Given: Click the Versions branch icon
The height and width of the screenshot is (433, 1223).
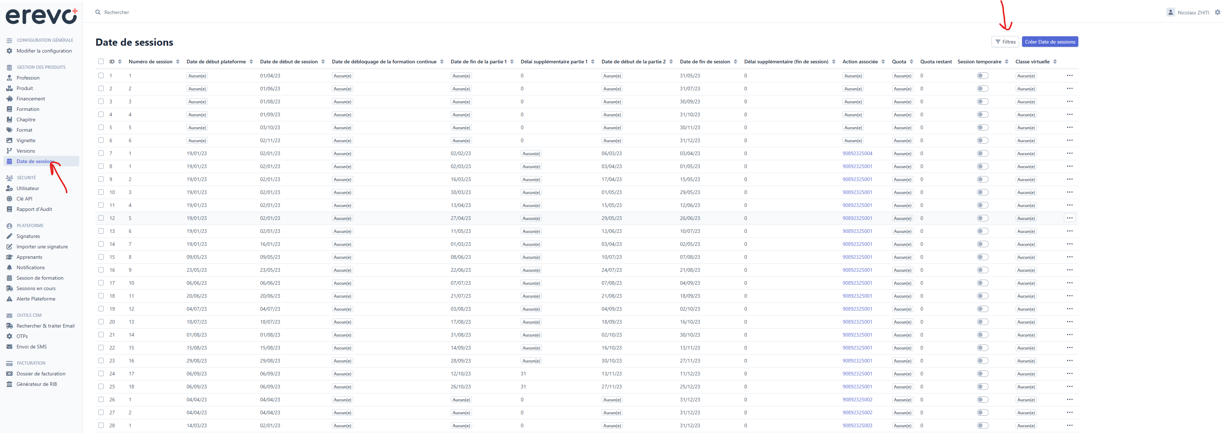Looking at the screenshot, I should [x=9, y=151].
